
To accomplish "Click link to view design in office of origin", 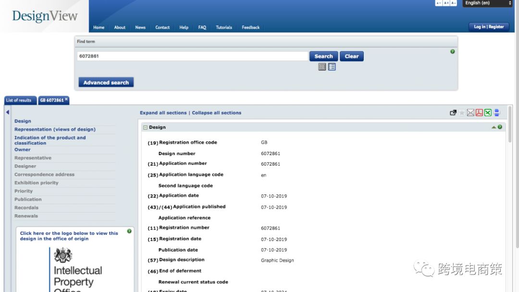I will click(x=69, y=236).
